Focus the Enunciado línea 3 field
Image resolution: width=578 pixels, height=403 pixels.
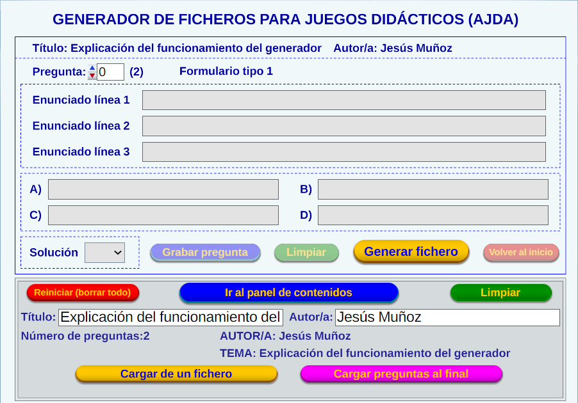coord(343,152)
